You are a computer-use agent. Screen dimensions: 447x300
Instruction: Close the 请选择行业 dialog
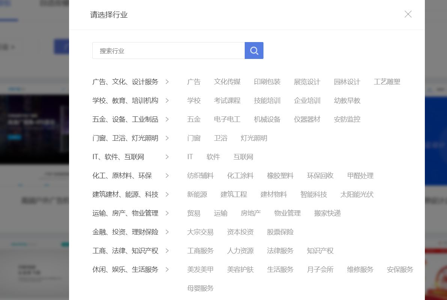point(408,14)
